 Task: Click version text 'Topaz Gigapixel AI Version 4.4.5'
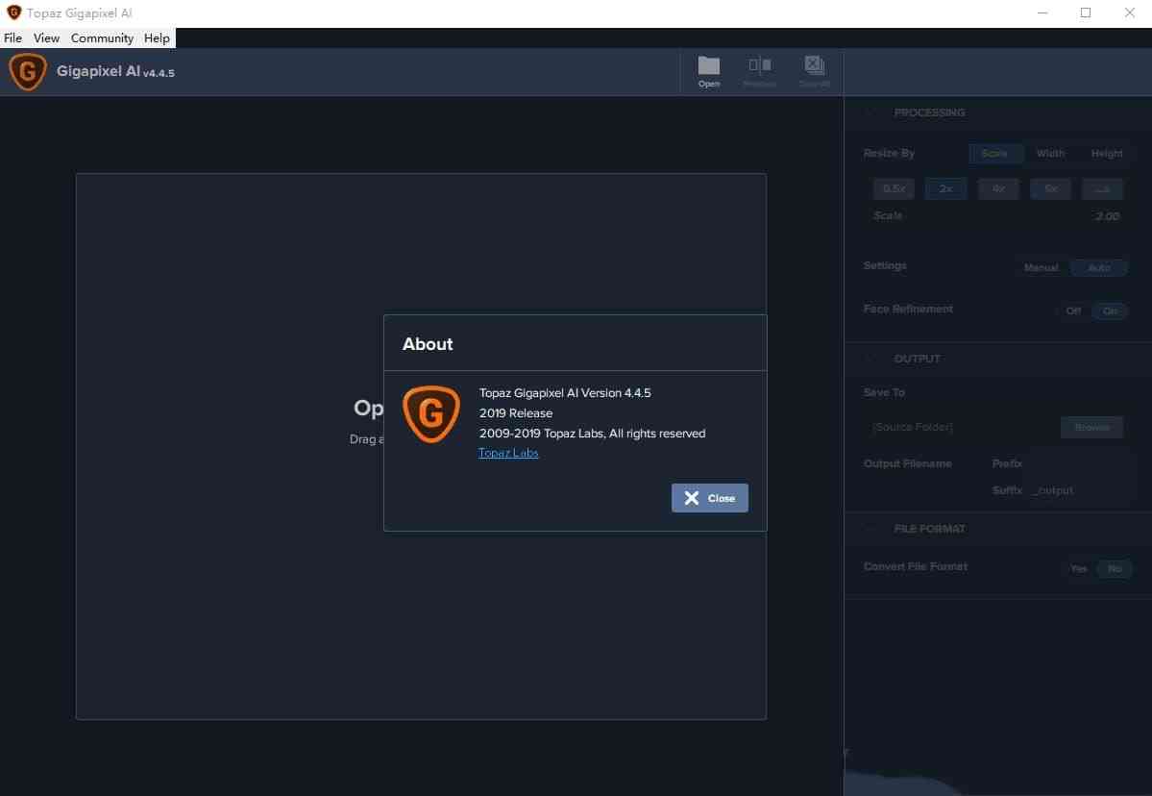click(x=565, y=393)
